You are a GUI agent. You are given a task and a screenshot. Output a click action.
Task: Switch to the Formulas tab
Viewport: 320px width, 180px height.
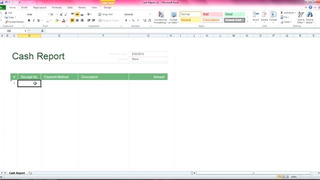pyautogui.click(x=56, y=7)
